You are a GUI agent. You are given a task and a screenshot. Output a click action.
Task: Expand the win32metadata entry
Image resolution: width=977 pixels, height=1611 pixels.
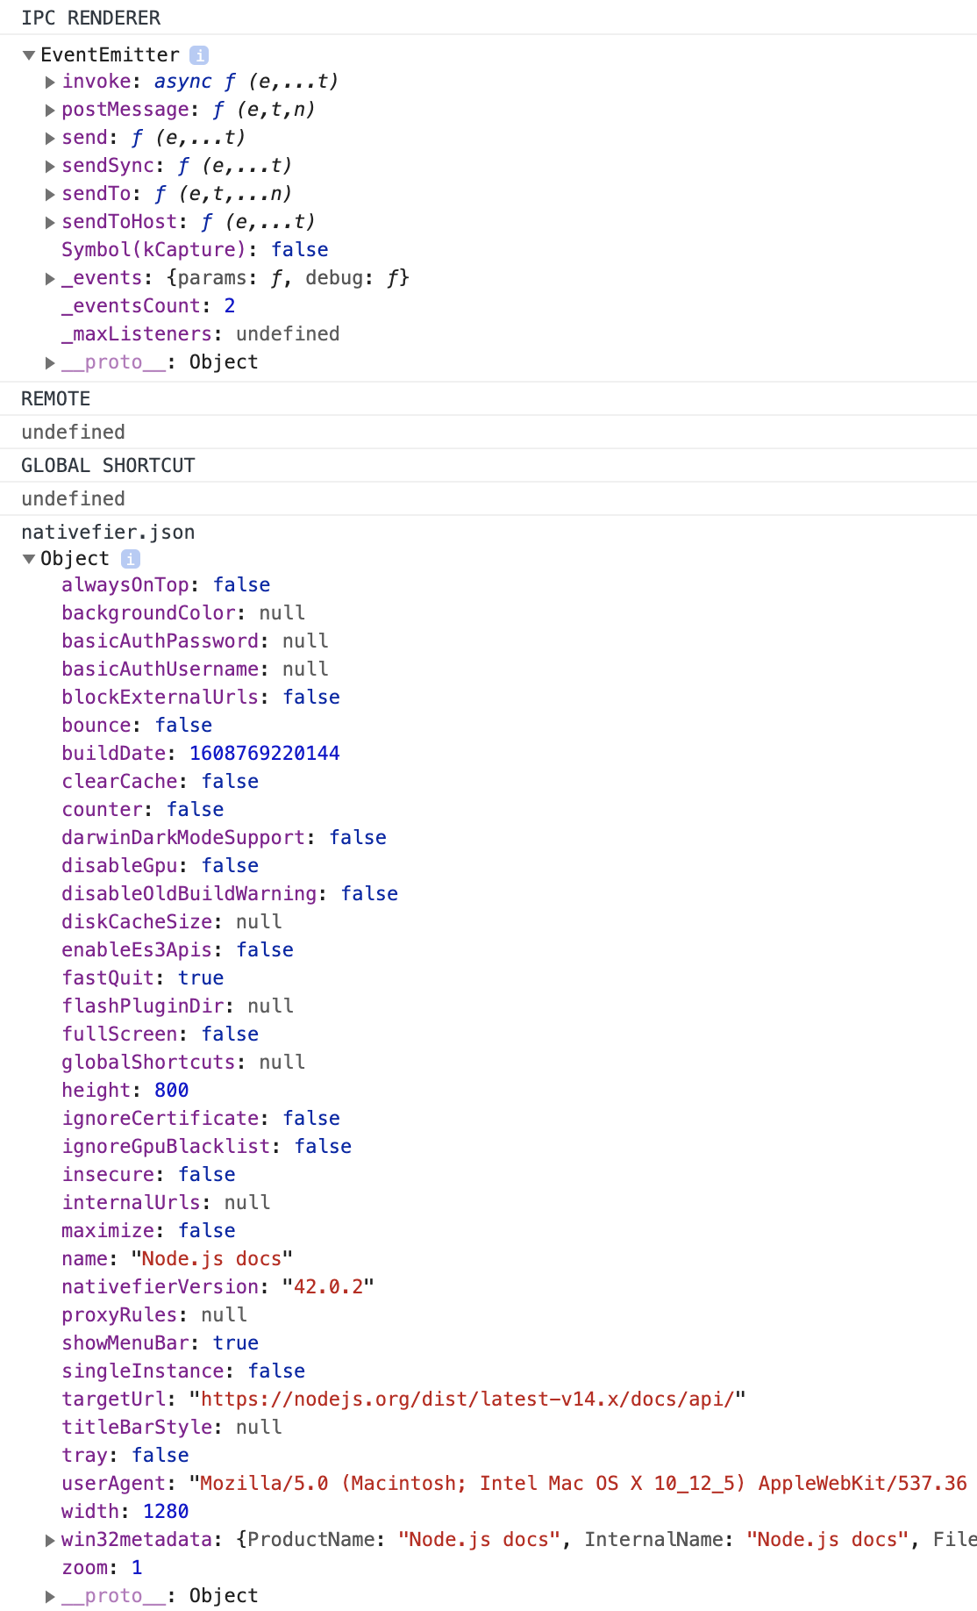pos(50,1541)
